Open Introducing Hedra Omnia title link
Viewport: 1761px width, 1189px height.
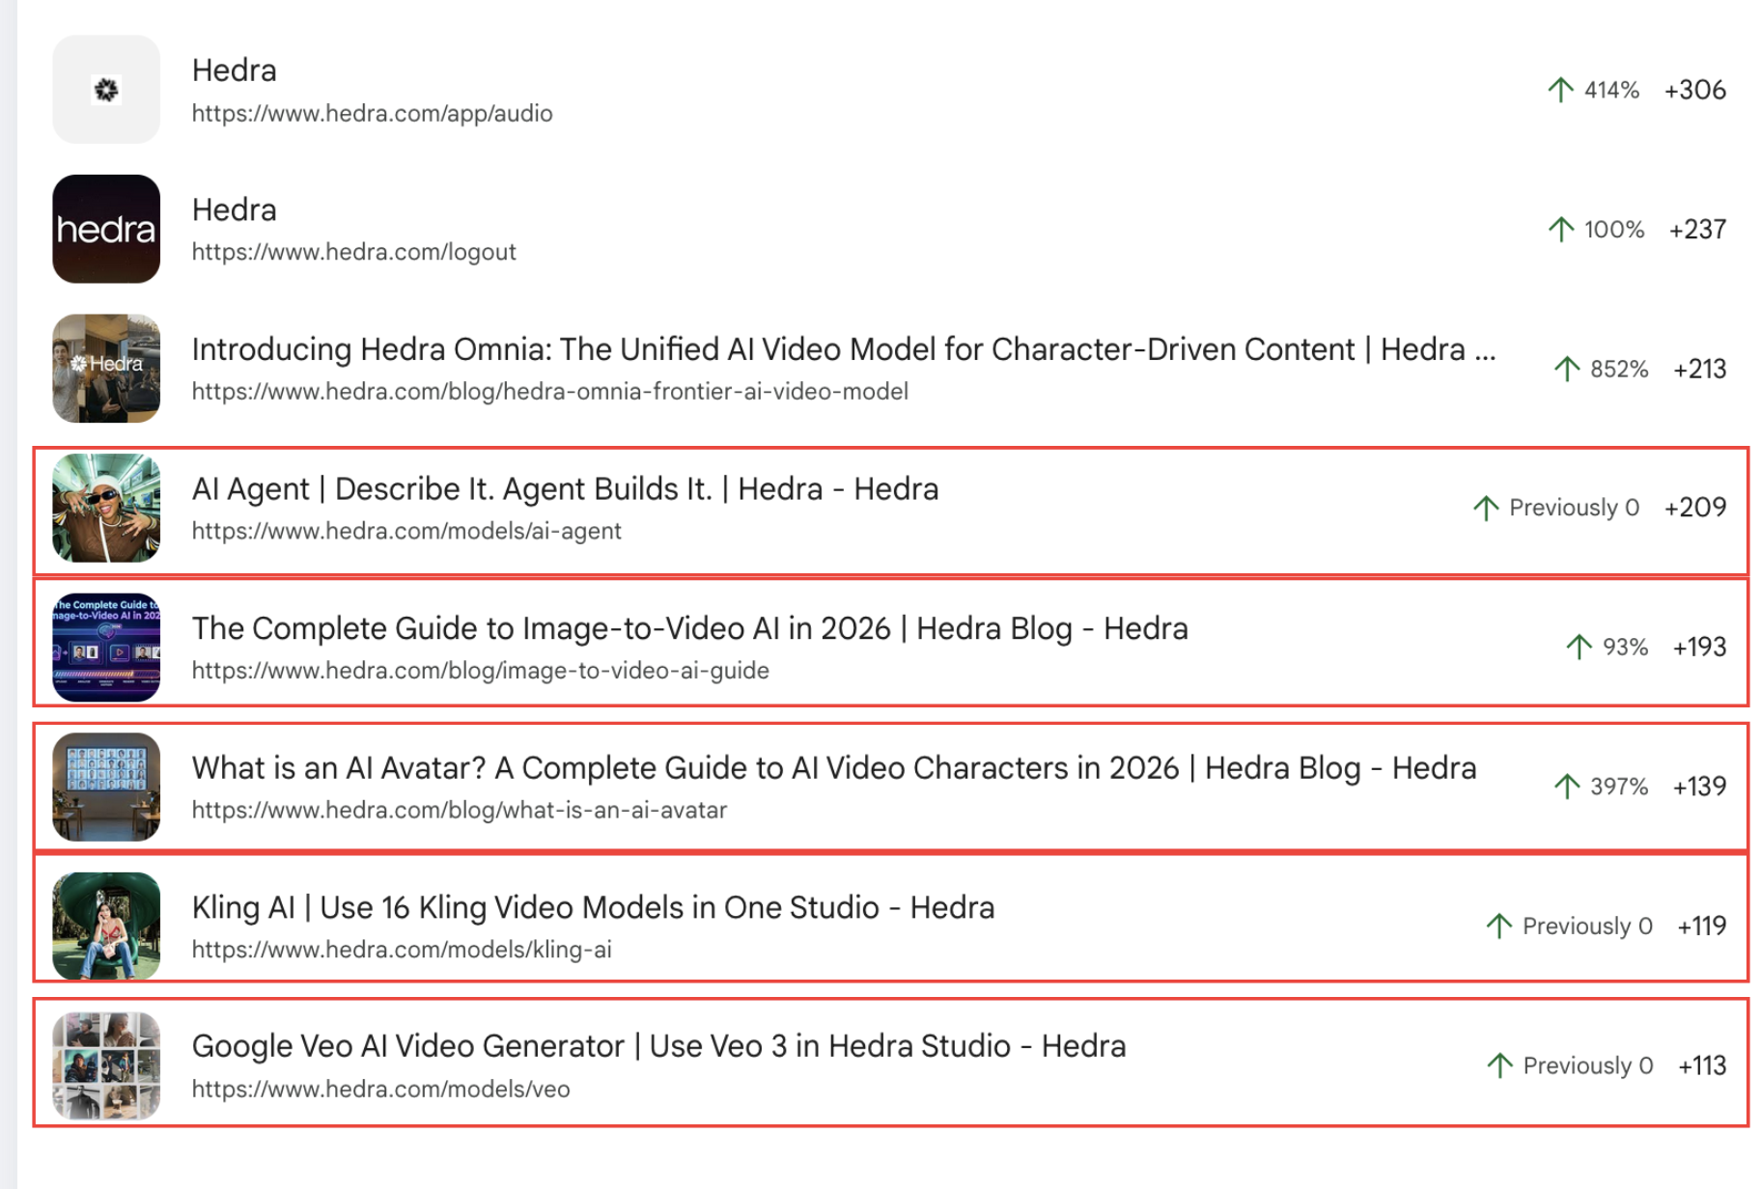tap(844, 349)
